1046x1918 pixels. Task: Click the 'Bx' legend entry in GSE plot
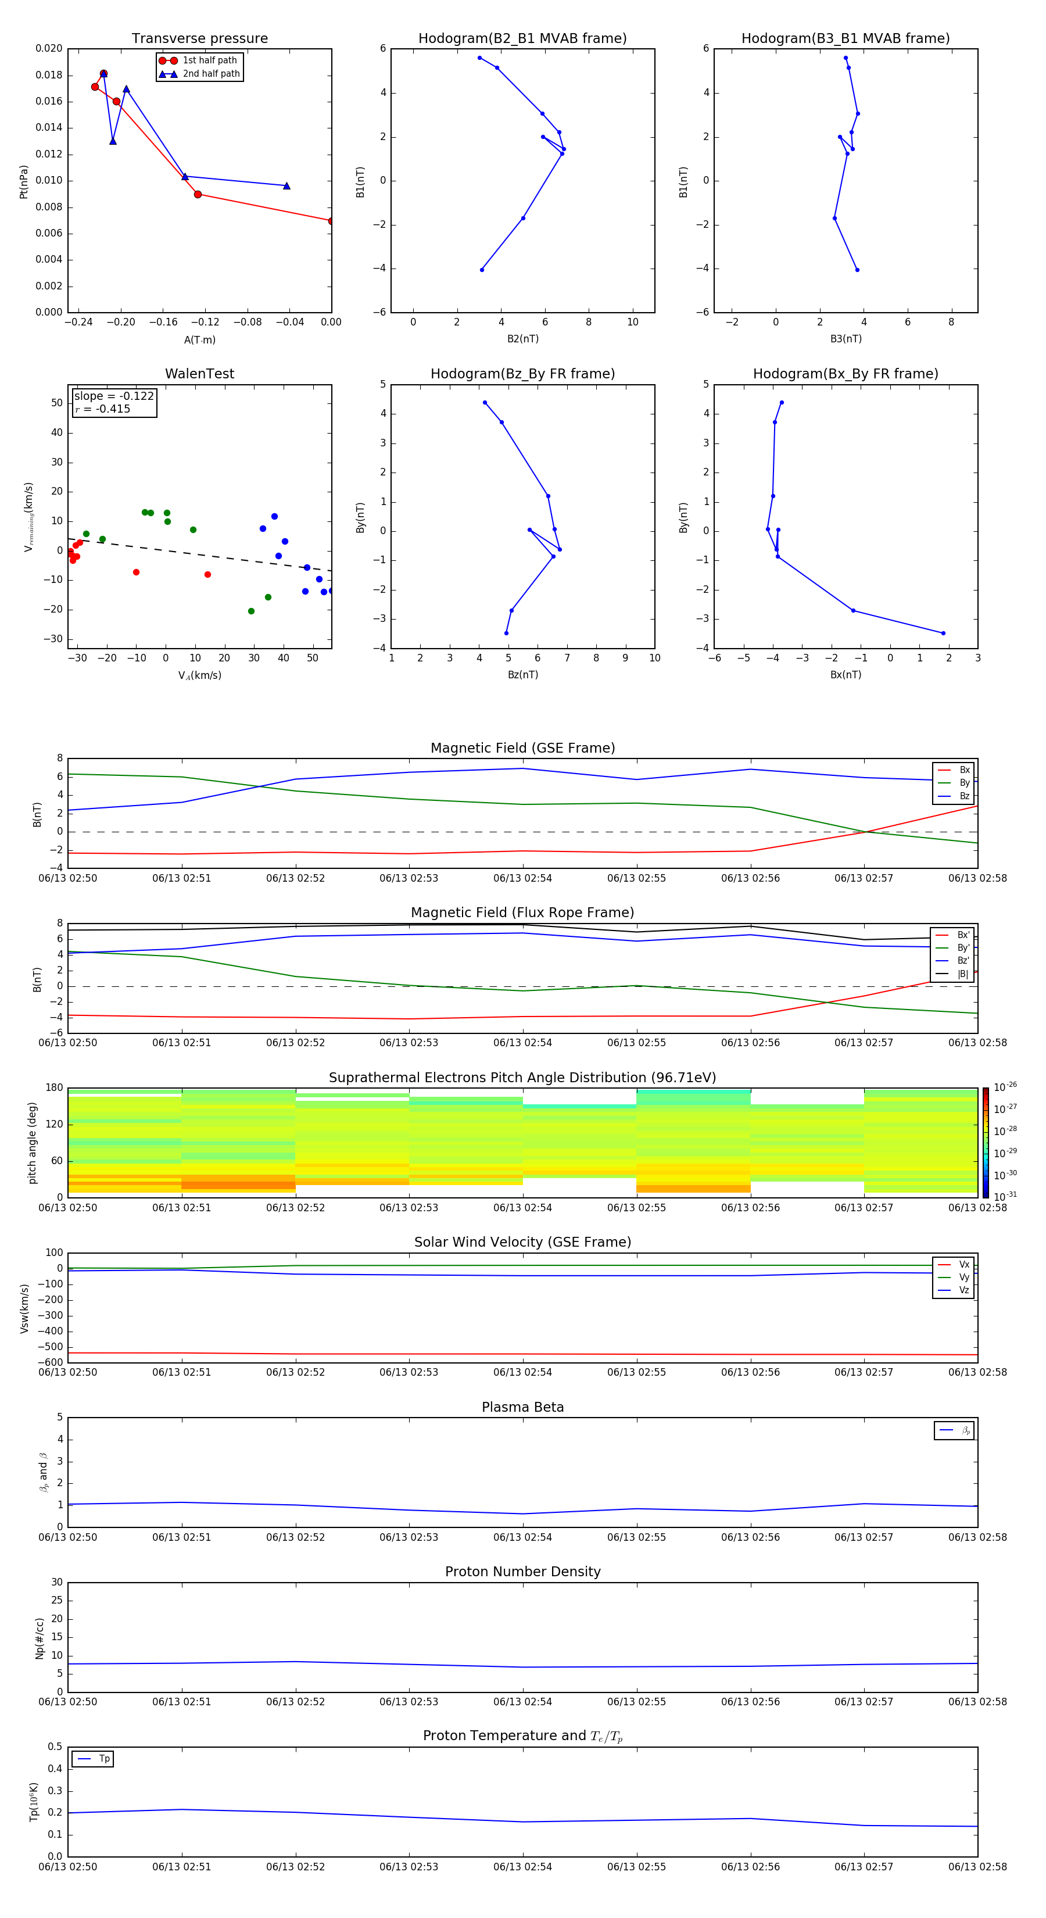click(x=954, y=770)
